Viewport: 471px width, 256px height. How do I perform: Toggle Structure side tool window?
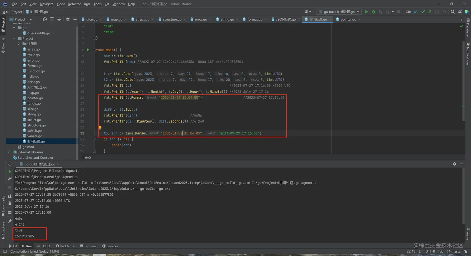click(x=3, y=230)
